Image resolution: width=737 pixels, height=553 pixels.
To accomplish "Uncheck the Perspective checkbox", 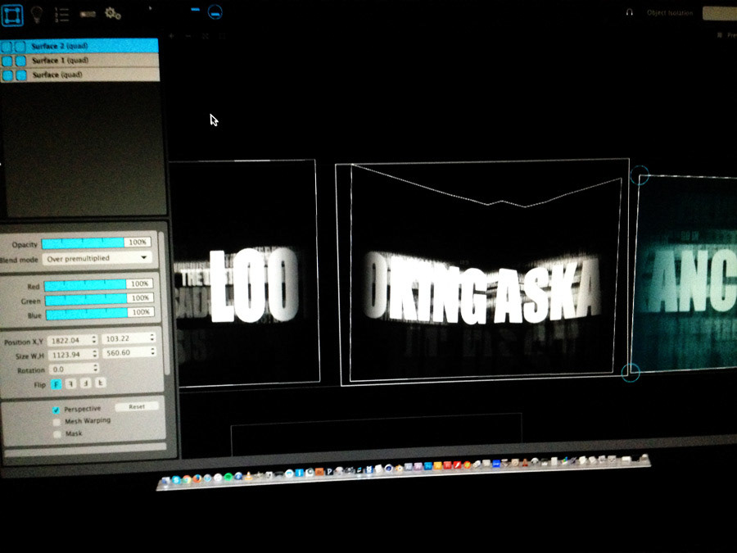I will [56, 410].
